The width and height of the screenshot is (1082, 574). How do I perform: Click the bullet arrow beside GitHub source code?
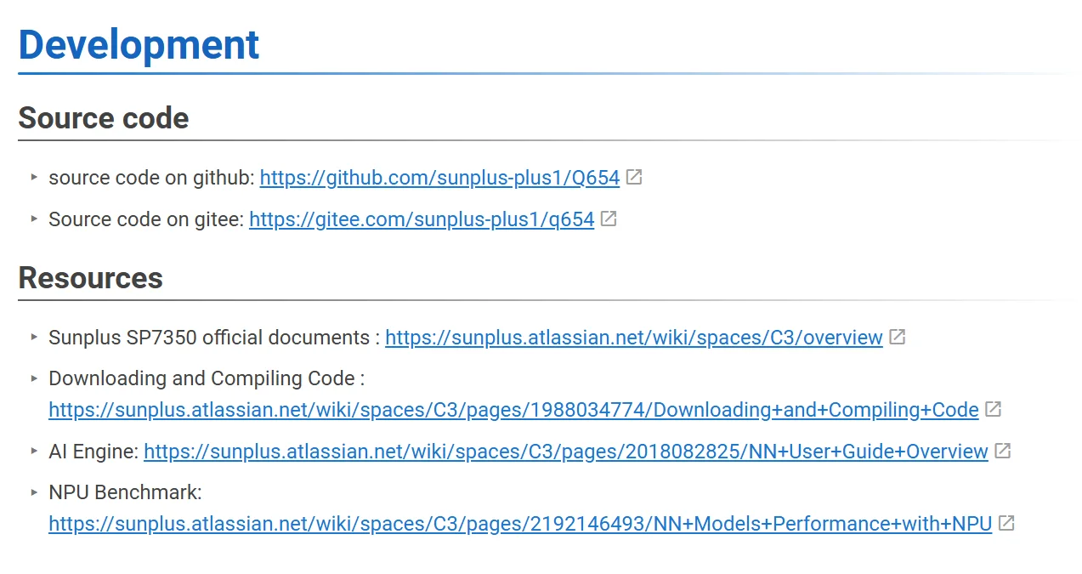(34, 177)
